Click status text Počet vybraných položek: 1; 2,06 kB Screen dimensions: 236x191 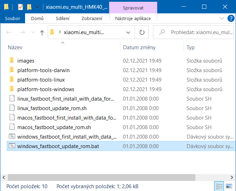[98, 186]
